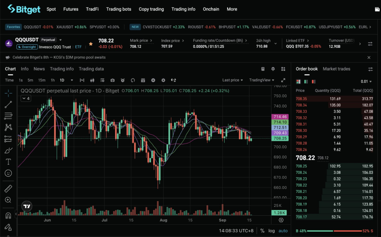Viewport: 381px width, 237px height.
Task: Click the plus circle icon in chart toolbar
Action: click(x=153, y=80)
